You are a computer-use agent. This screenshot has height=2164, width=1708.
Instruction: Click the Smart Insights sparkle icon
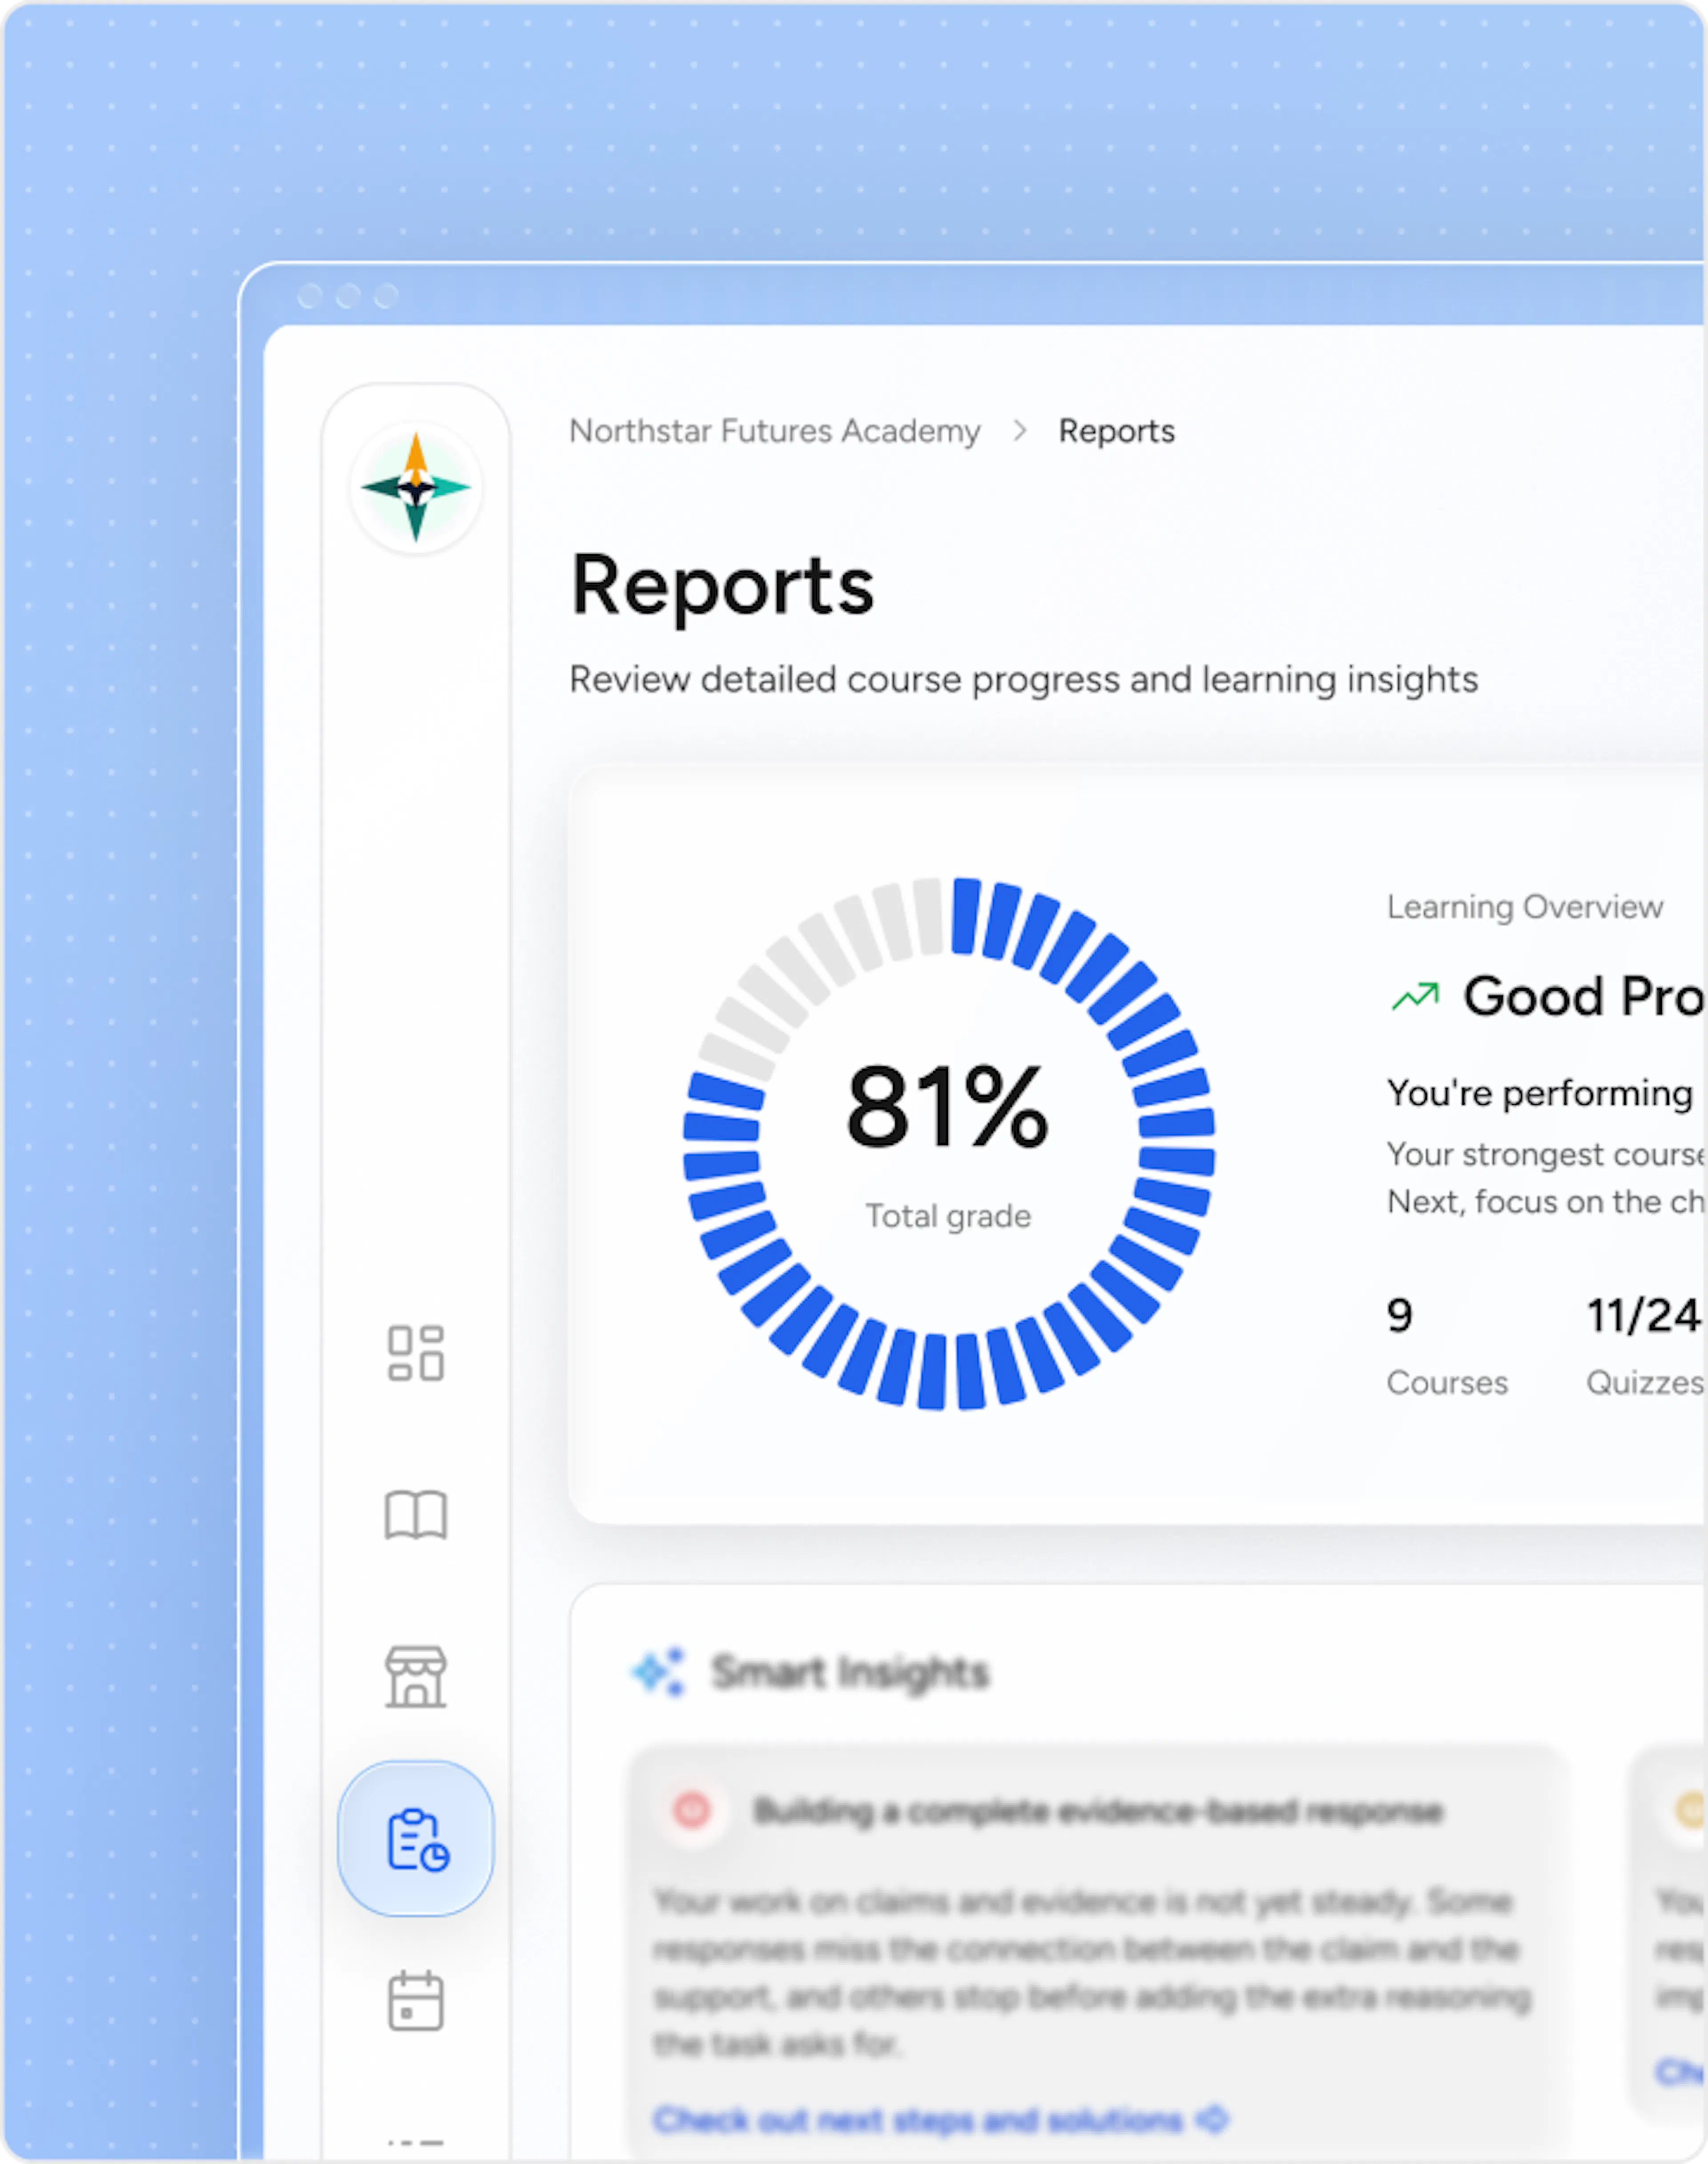659,1671
